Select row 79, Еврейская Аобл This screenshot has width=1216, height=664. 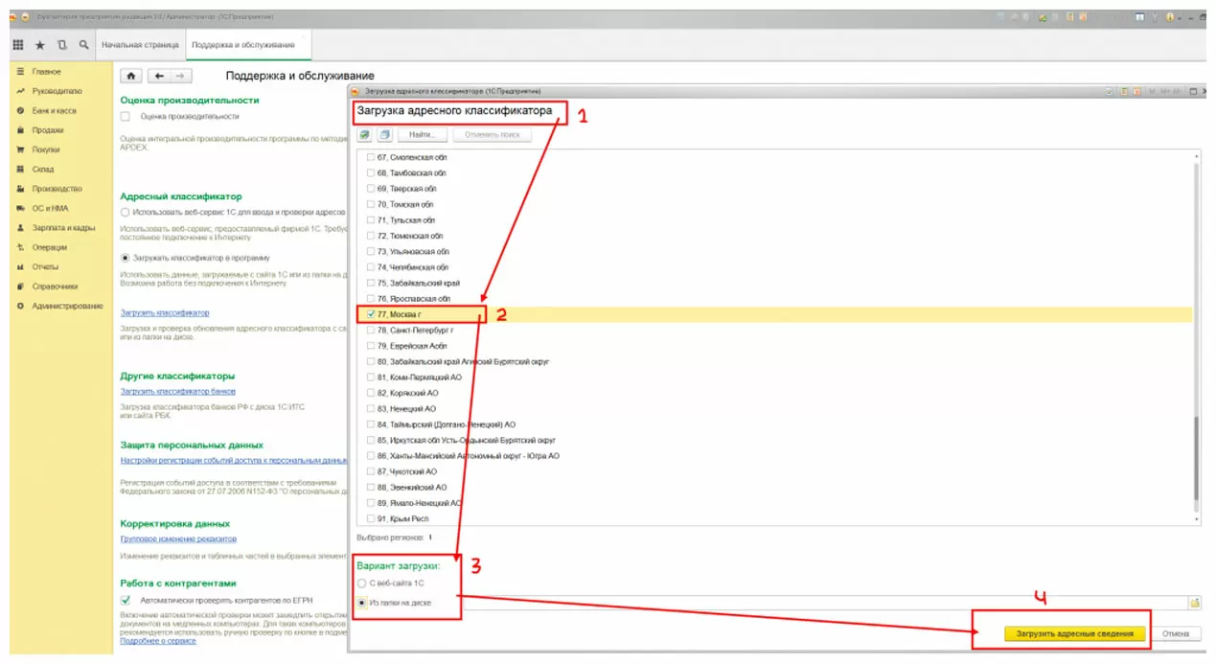774,346
